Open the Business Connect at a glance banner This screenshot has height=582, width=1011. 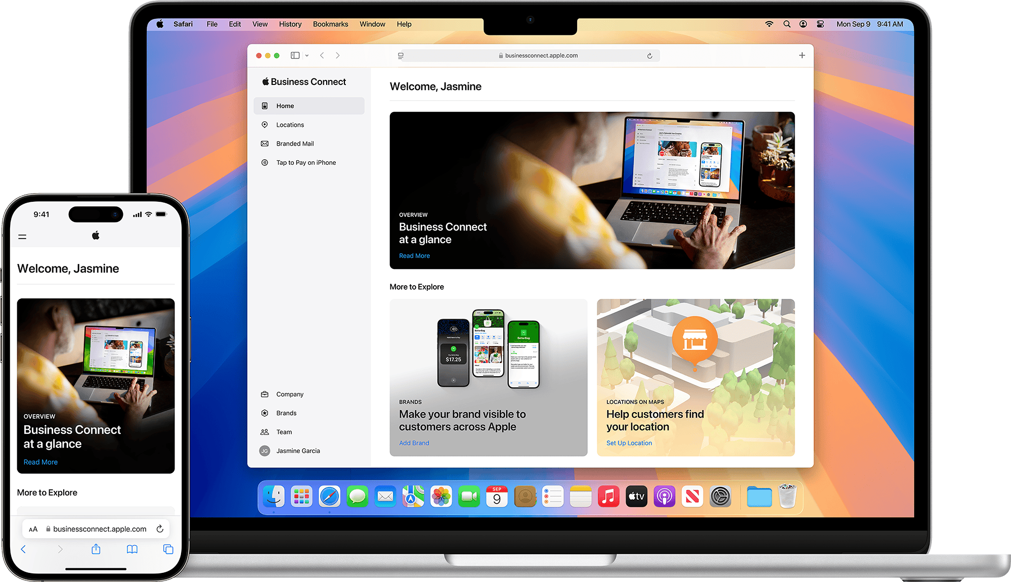point(592,190)
